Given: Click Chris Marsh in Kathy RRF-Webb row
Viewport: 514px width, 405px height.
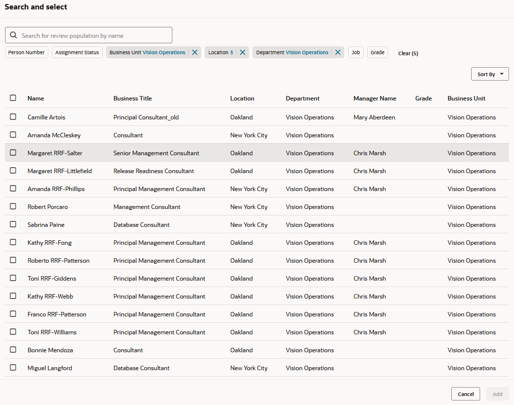Looking at the screenshot, I should [x=370, y=297].
